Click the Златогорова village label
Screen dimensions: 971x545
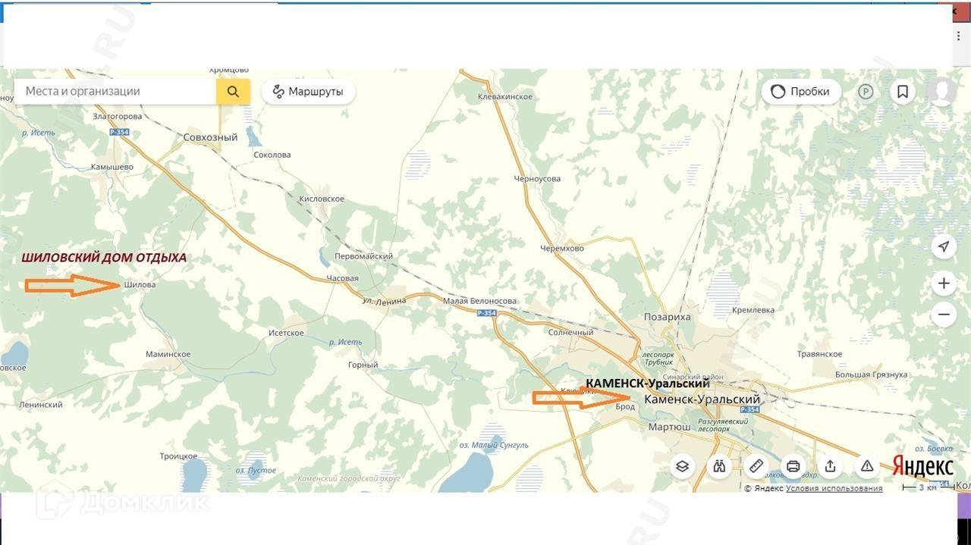click(117, 117)
